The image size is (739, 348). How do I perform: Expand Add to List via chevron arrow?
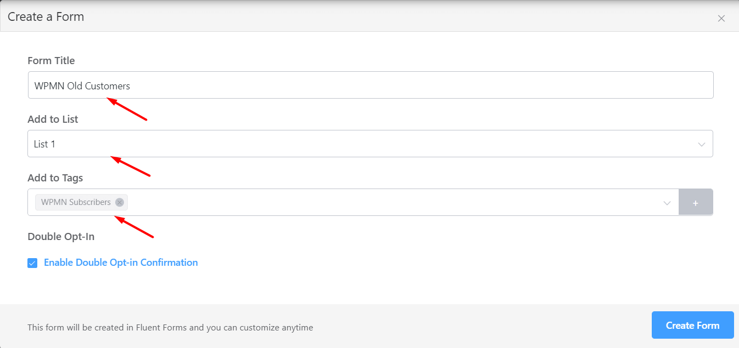tap(701, 144)
